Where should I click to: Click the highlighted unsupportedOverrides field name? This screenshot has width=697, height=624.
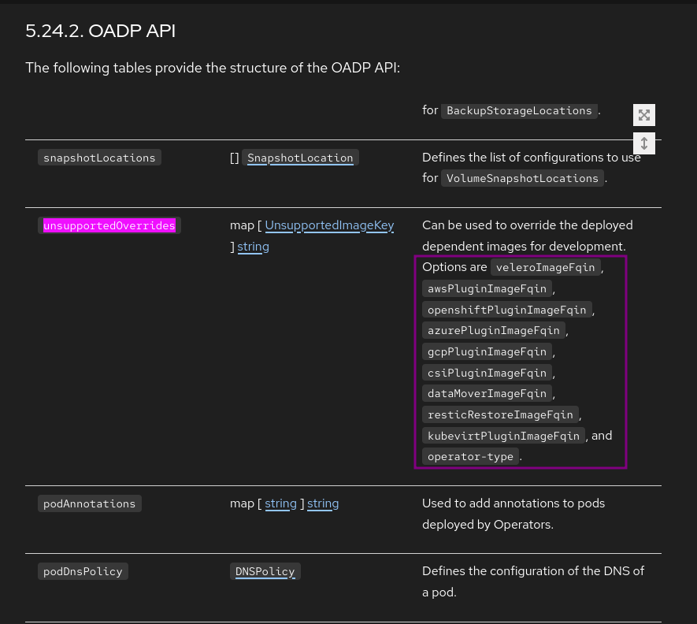(x=109, y=226)
